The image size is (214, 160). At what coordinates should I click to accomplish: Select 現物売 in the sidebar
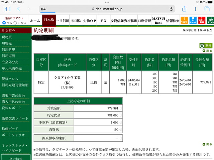(x=7, y=43)
